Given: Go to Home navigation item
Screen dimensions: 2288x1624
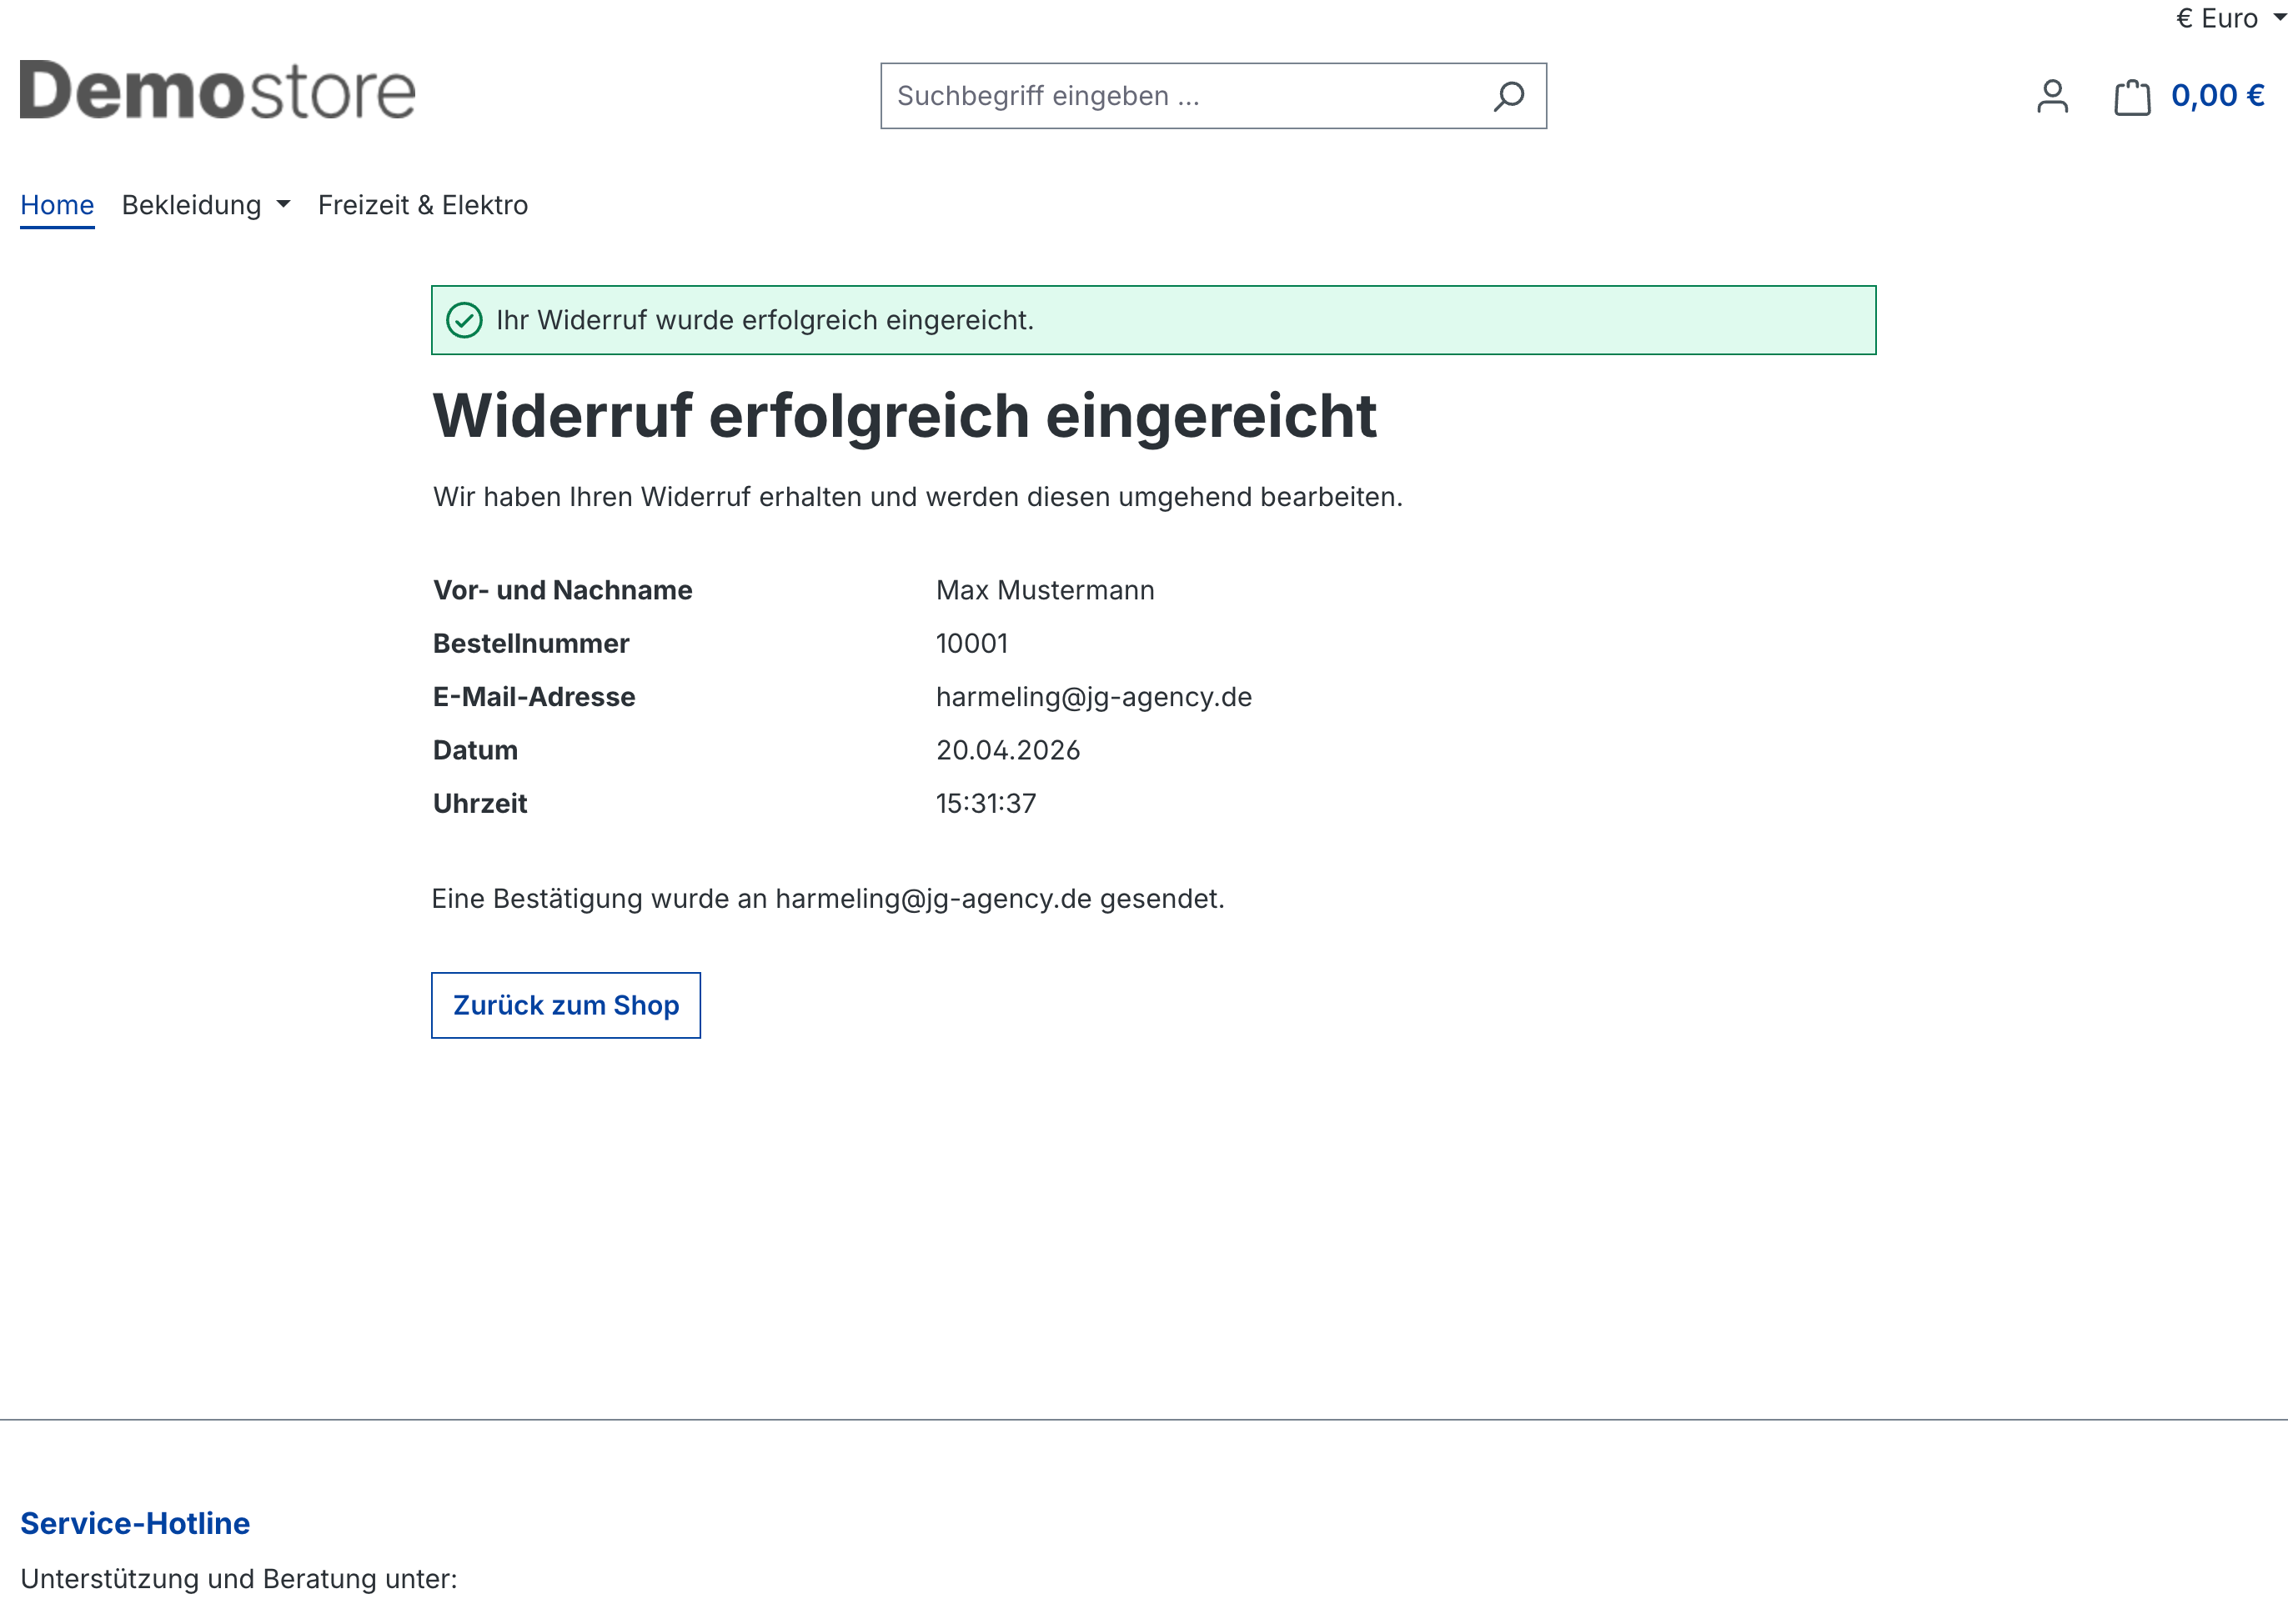Looking at the screenshot, I should (x=57, y=205).
